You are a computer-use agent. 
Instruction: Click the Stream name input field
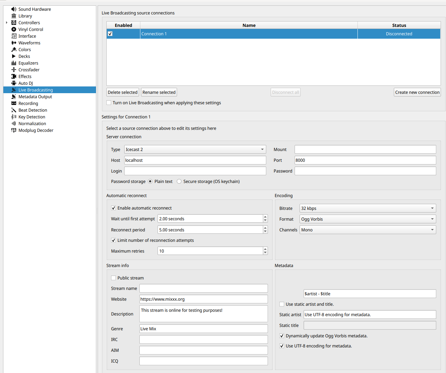[203, 288]
